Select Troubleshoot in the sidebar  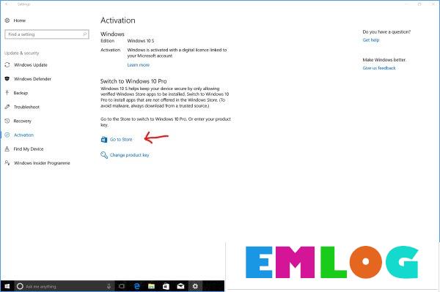coord(26,107)
